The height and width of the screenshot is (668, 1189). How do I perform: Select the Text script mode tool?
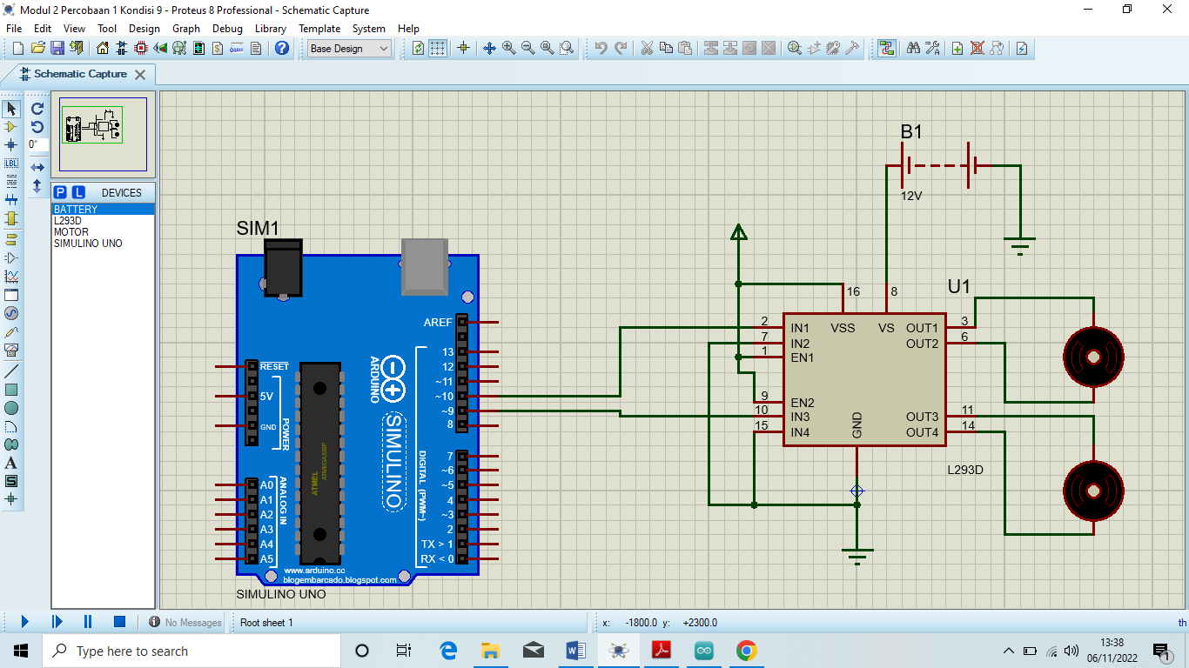coord(11,182)
